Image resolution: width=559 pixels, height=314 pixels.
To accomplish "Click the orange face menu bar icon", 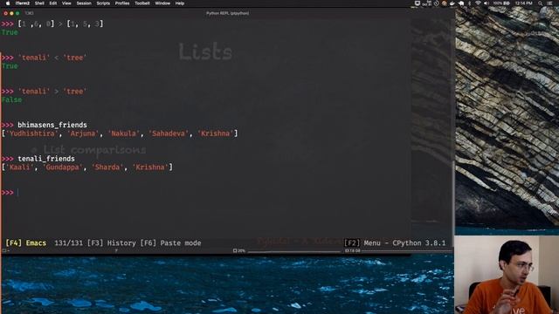I will pos(445,3).
